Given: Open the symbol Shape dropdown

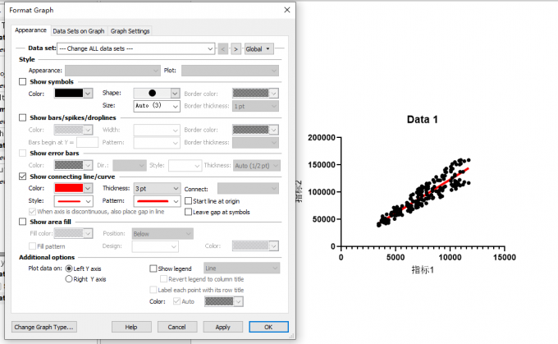Looking at the screenshot, I should click(x=157, y=93).
